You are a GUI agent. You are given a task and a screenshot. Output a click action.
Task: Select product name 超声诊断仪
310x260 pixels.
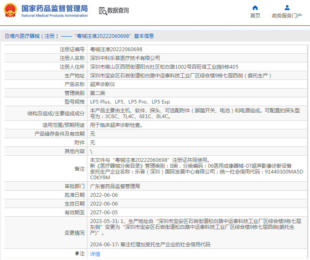coord(102,84)
